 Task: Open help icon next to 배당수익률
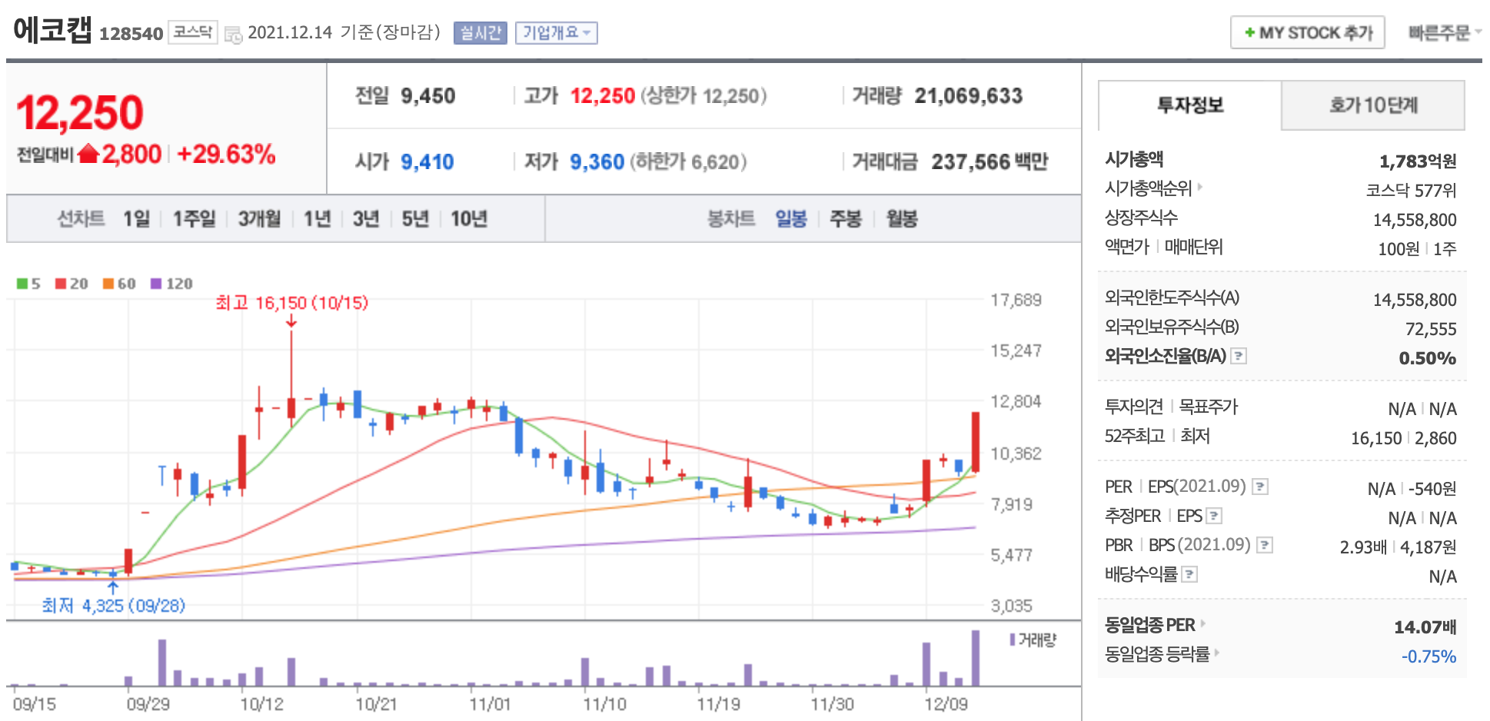point(1189,574)
